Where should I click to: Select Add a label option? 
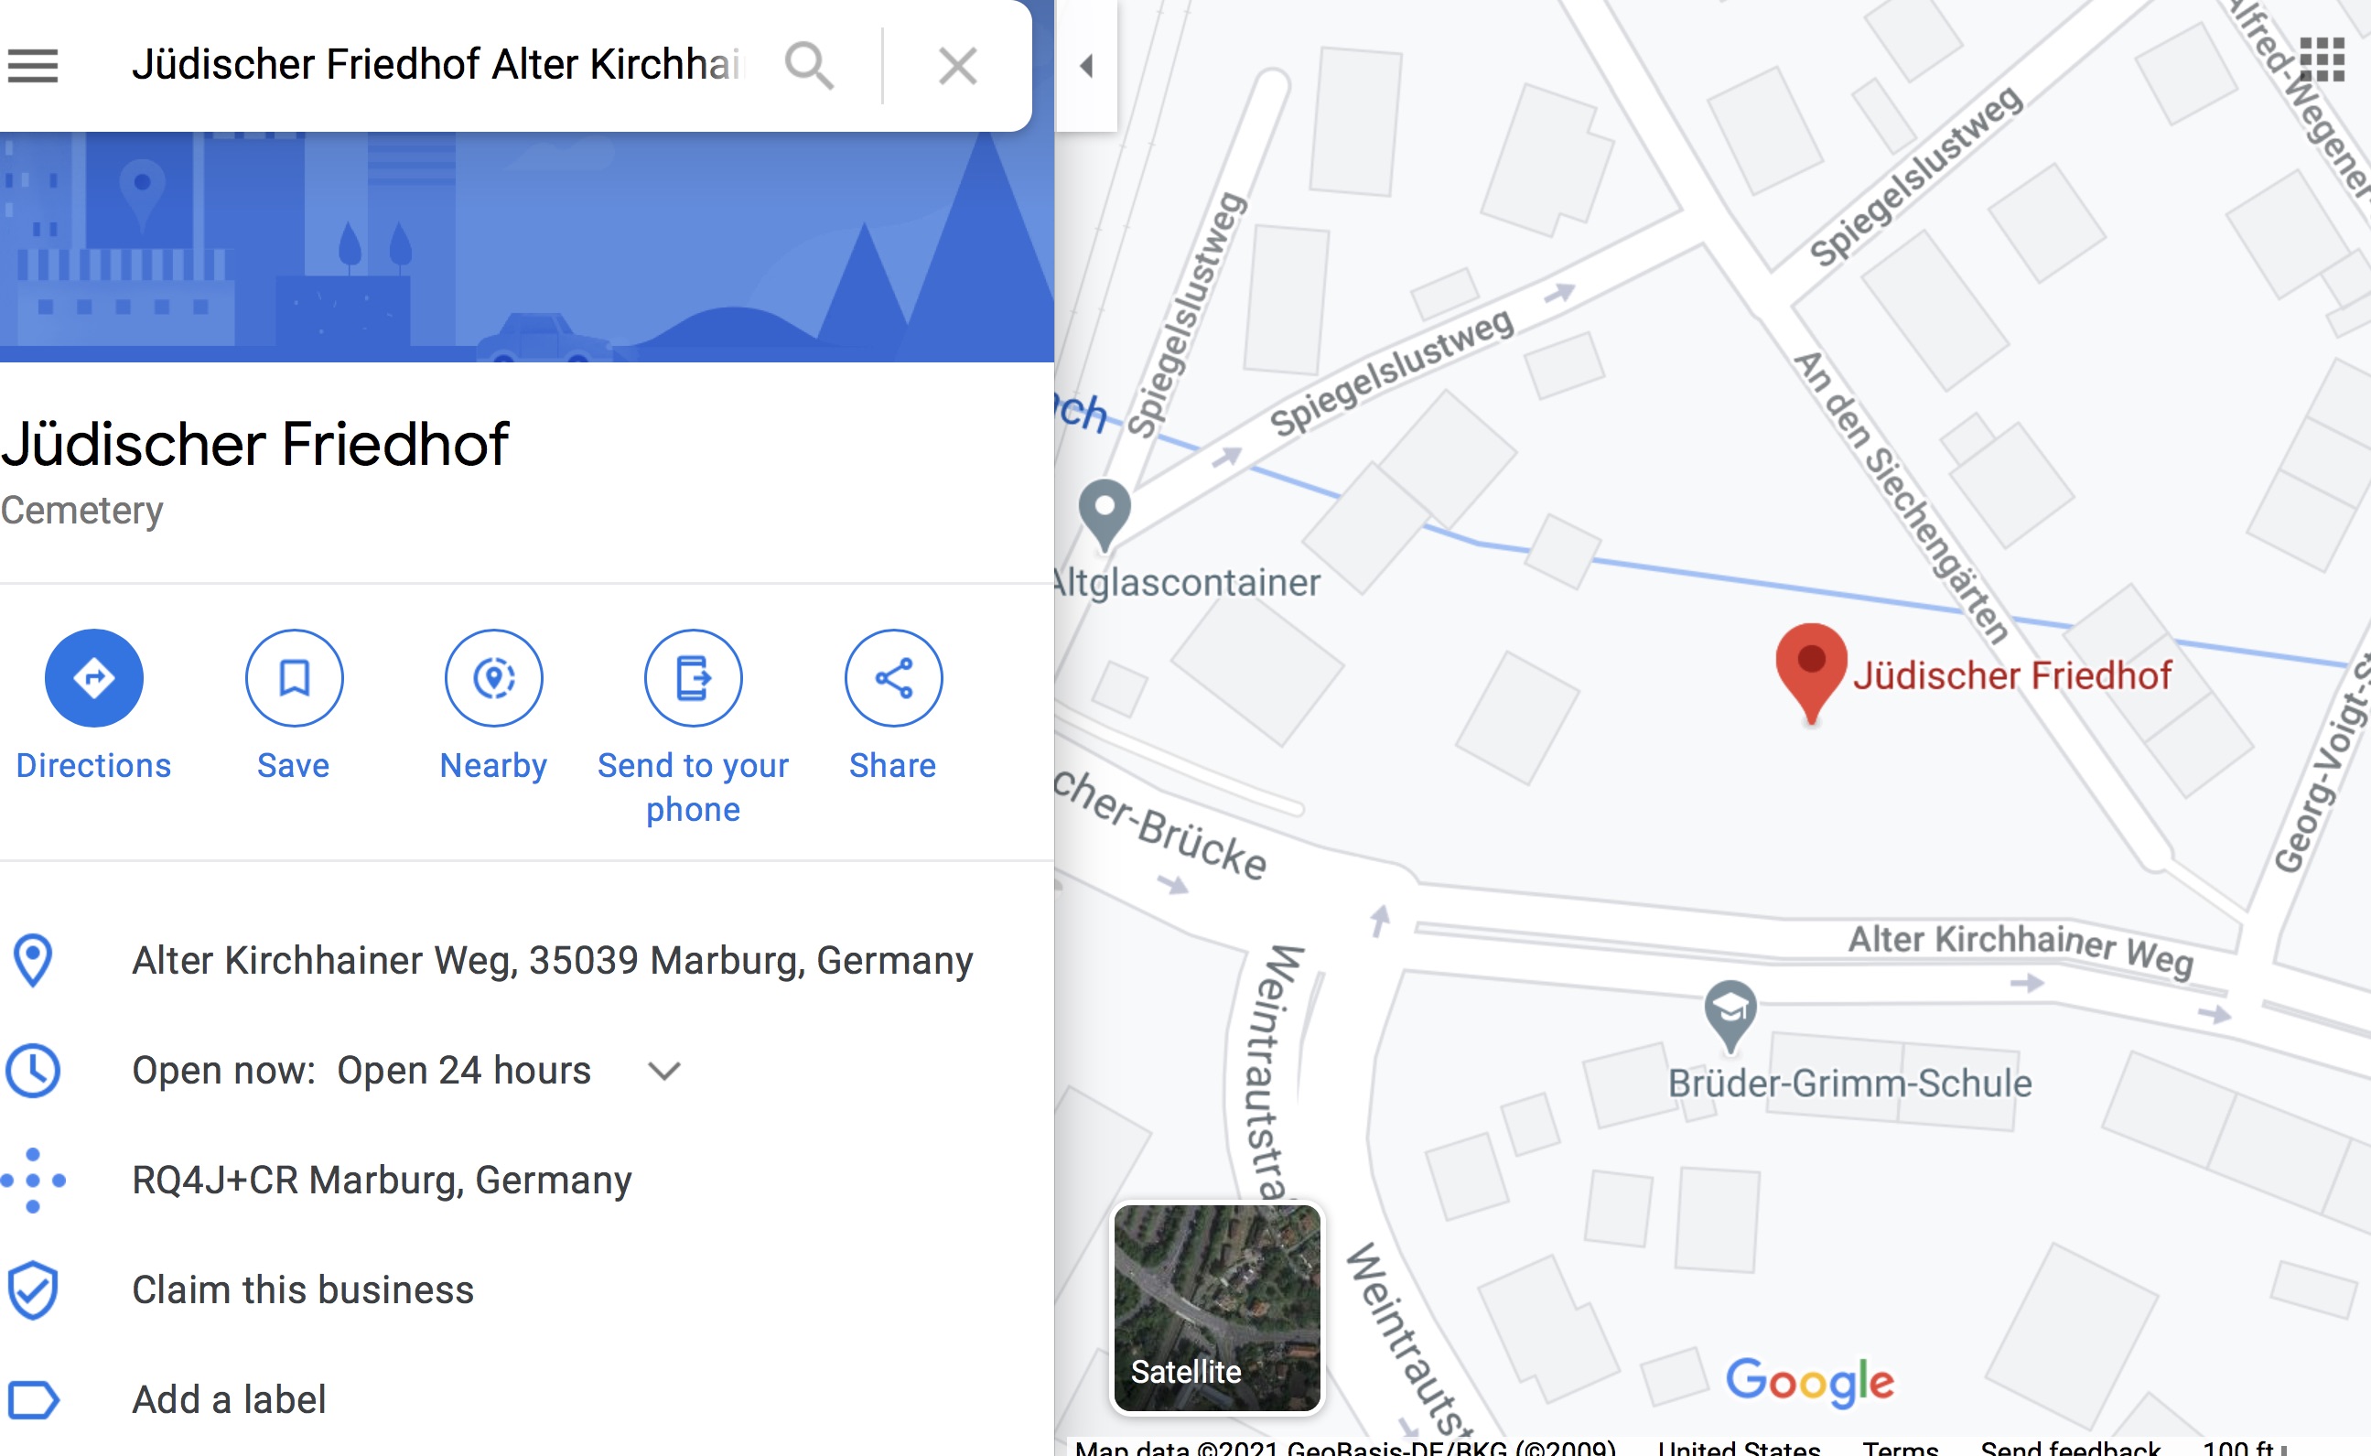tap(229, 1399)
